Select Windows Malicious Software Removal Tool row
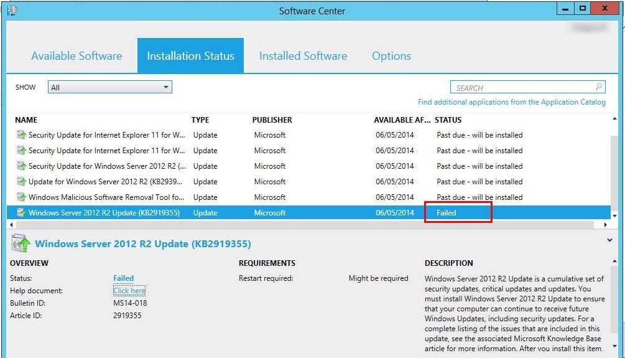 click(308, 197)
